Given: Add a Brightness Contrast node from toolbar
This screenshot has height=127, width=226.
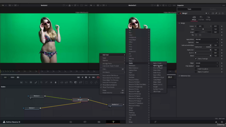Looking at the screenshot, I should 51,82.
